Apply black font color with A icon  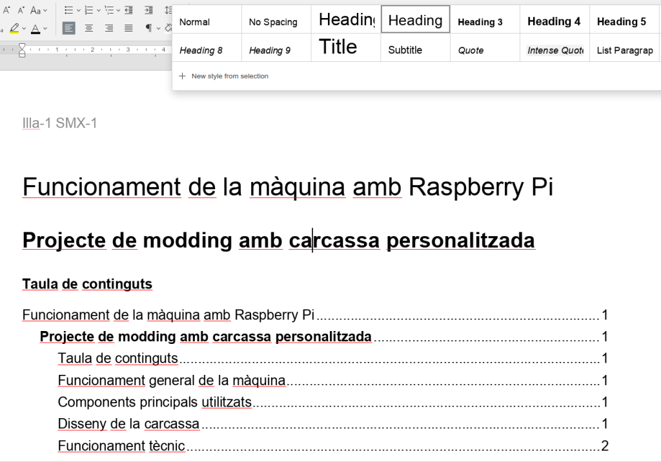[36, 28]
